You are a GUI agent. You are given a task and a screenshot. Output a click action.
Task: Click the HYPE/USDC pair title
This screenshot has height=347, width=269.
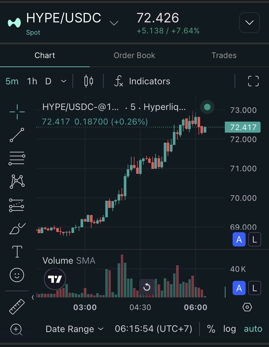(x=64, y=18)
